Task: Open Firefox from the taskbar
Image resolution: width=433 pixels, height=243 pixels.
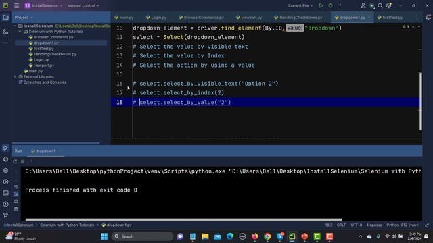Action: pyautogui.click(x=254, y=236)
